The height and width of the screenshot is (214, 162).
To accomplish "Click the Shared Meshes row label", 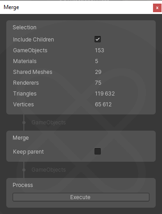I will (x=33, y=72).
